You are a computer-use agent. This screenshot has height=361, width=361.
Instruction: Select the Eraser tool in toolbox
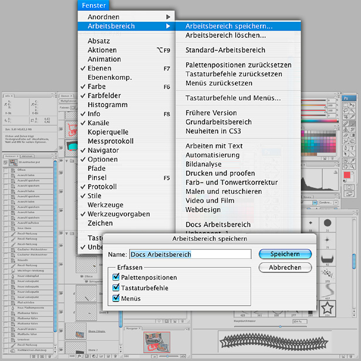346,135
